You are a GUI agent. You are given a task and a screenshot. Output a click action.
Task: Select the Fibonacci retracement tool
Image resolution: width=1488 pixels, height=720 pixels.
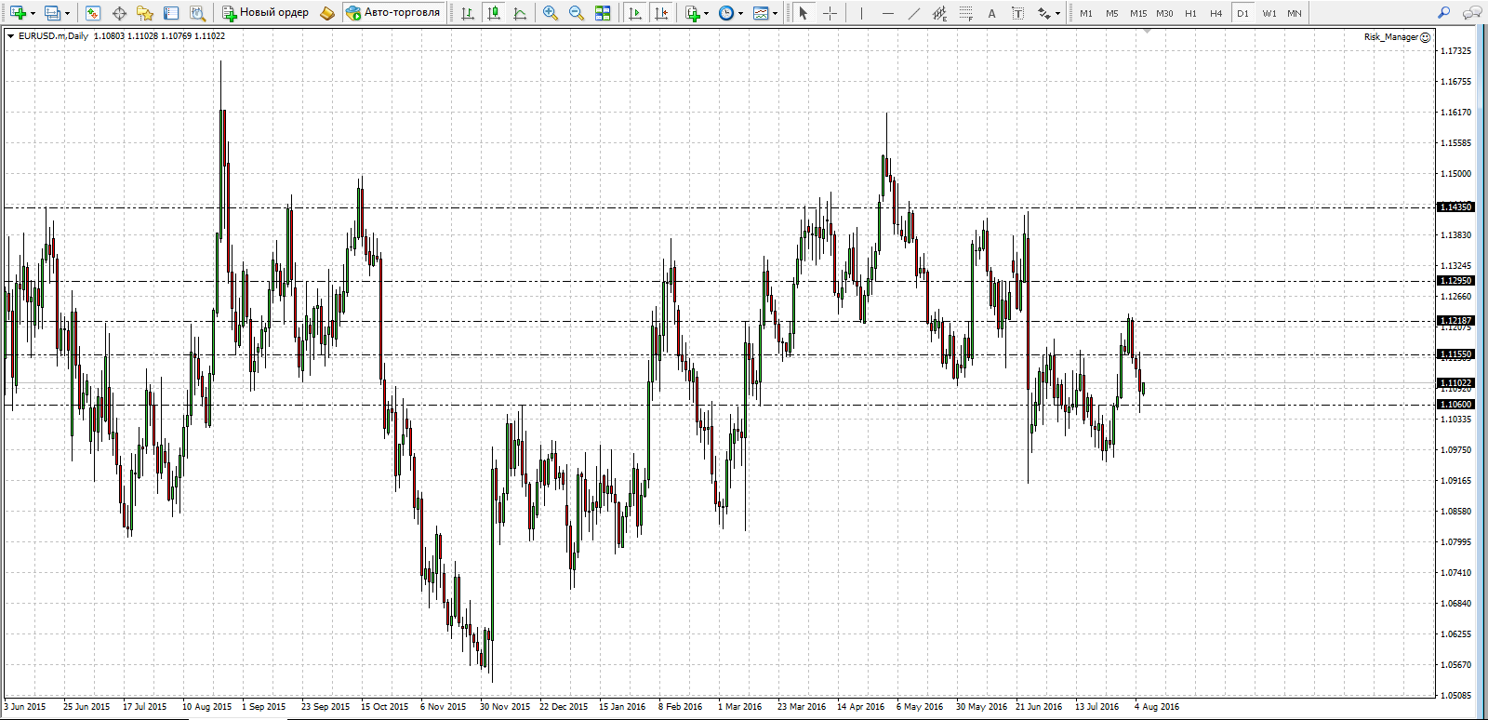965,13
